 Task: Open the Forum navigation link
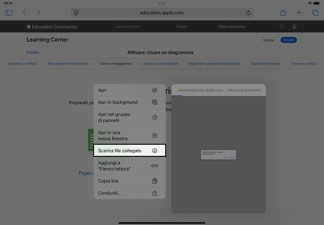pos(182,27)
